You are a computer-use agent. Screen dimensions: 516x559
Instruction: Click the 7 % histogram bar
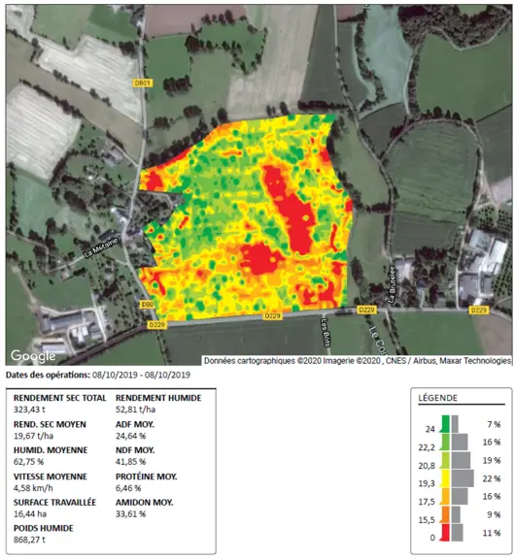tap(455, 423)
